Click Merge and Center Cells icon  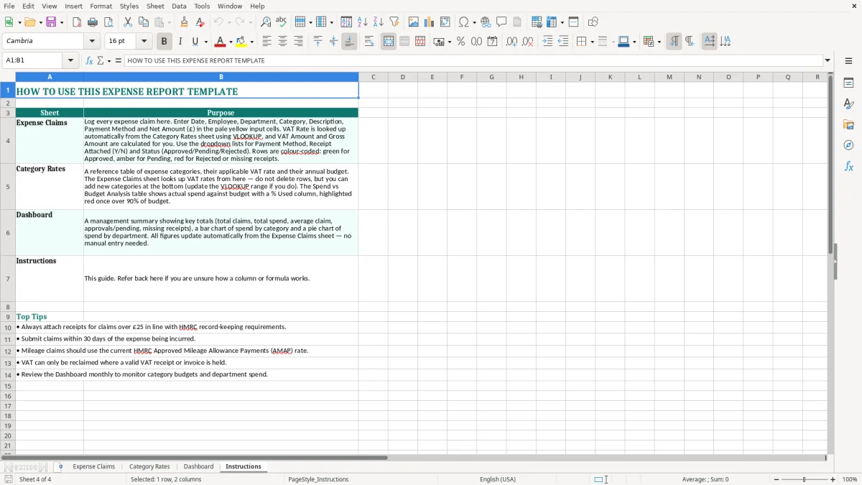tap(389, 42)
